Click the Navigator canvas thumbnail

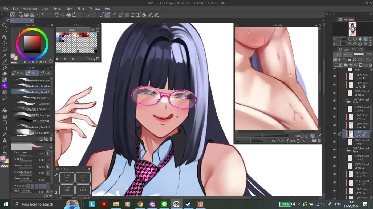click(x=352, y=29)
